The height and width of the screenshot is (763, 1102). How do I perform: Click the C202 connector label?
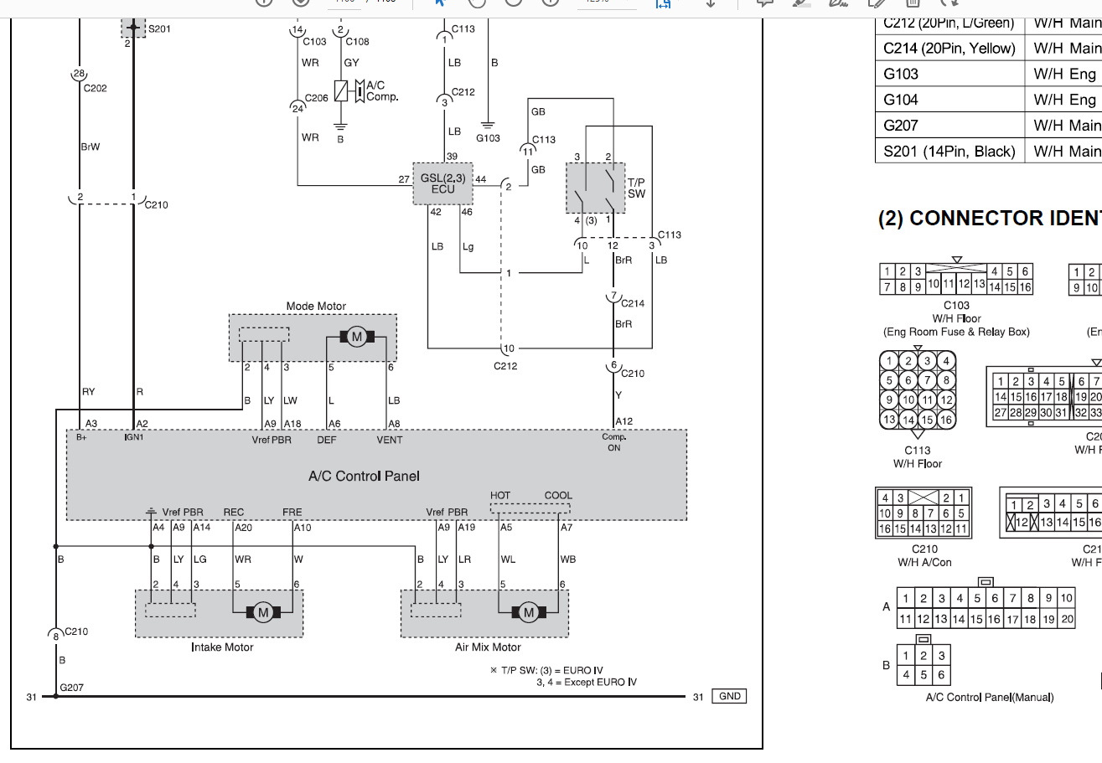point(95,88)
